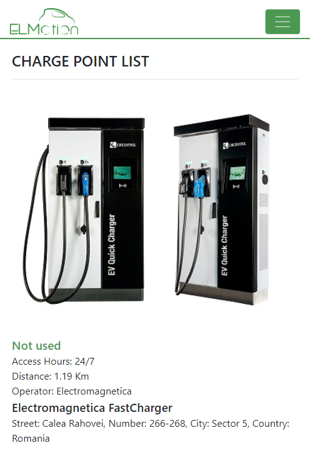The height and width of the screenshot is (456, 310).
Task: Click the CHARGE POINT LIST heading
Action: point(81,62)
